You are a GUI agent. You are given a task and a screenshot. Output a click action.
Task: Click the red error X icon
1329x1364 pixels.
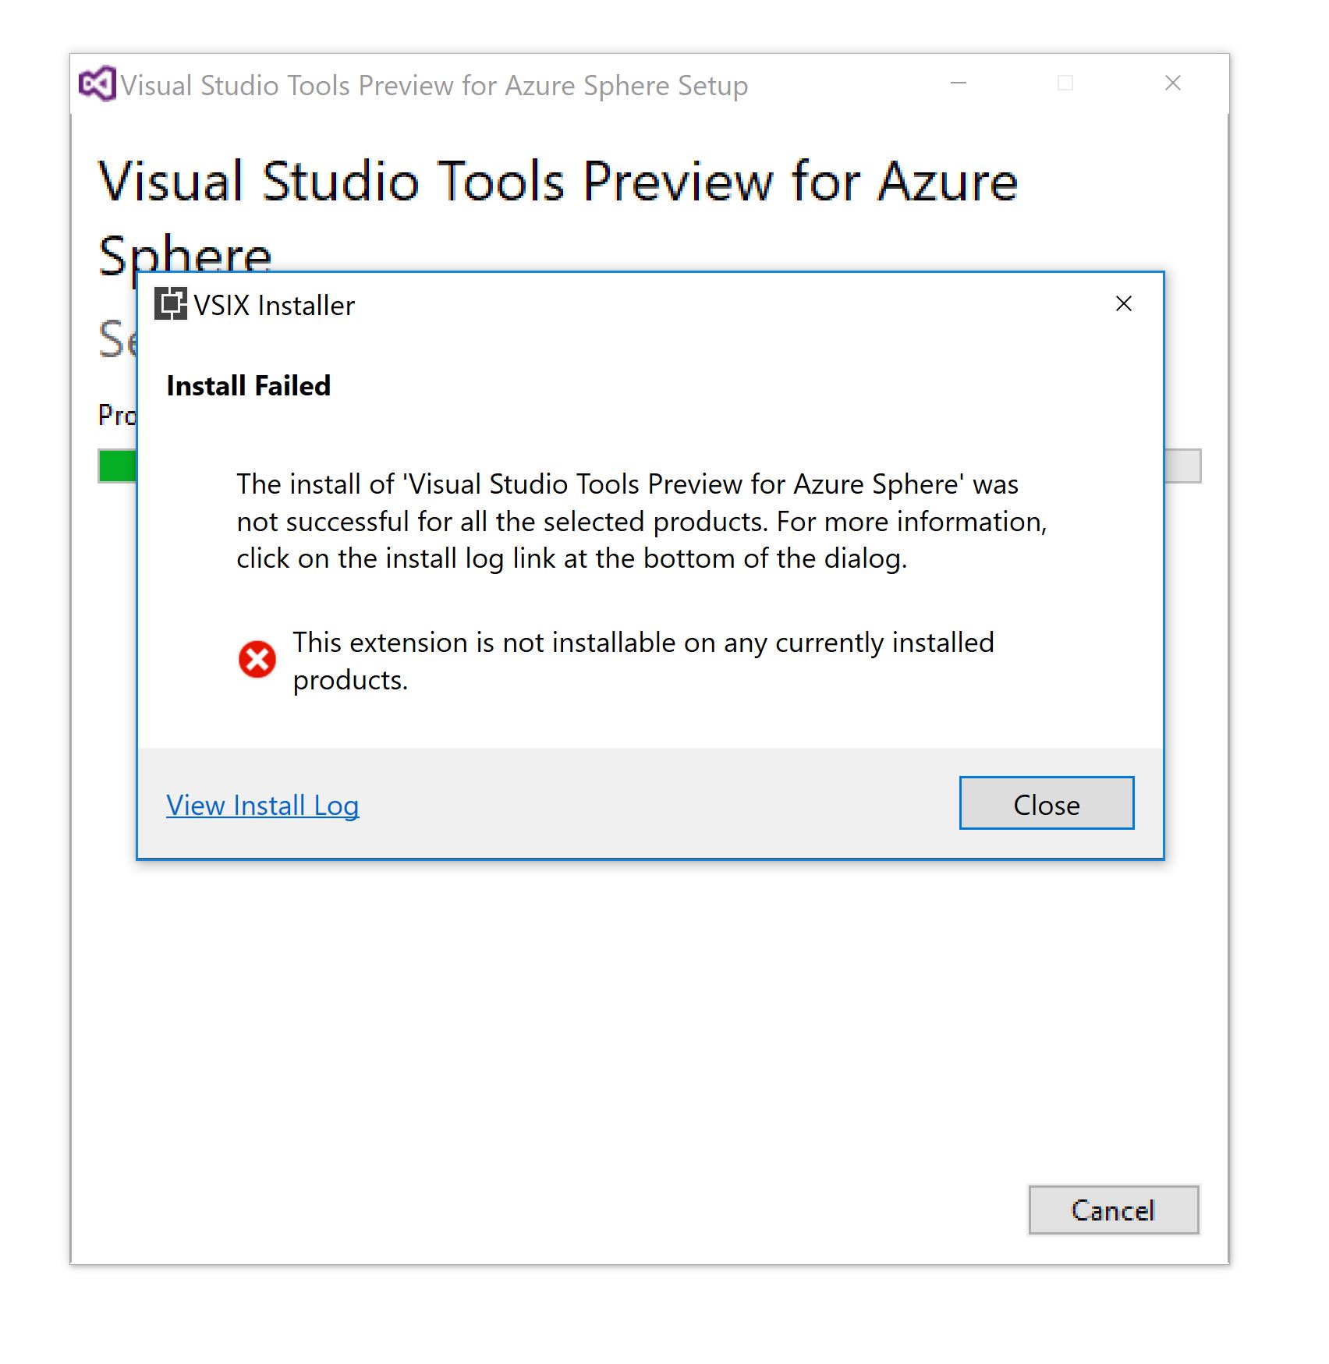click(257, 660)
